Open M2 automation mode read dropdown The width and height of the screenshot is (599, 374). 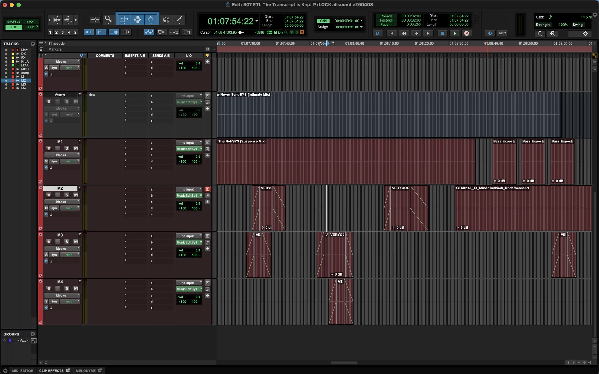70,208
